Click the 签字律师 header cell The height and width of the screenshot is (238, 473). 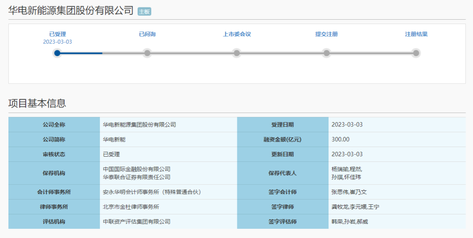(x=282, y=207)
